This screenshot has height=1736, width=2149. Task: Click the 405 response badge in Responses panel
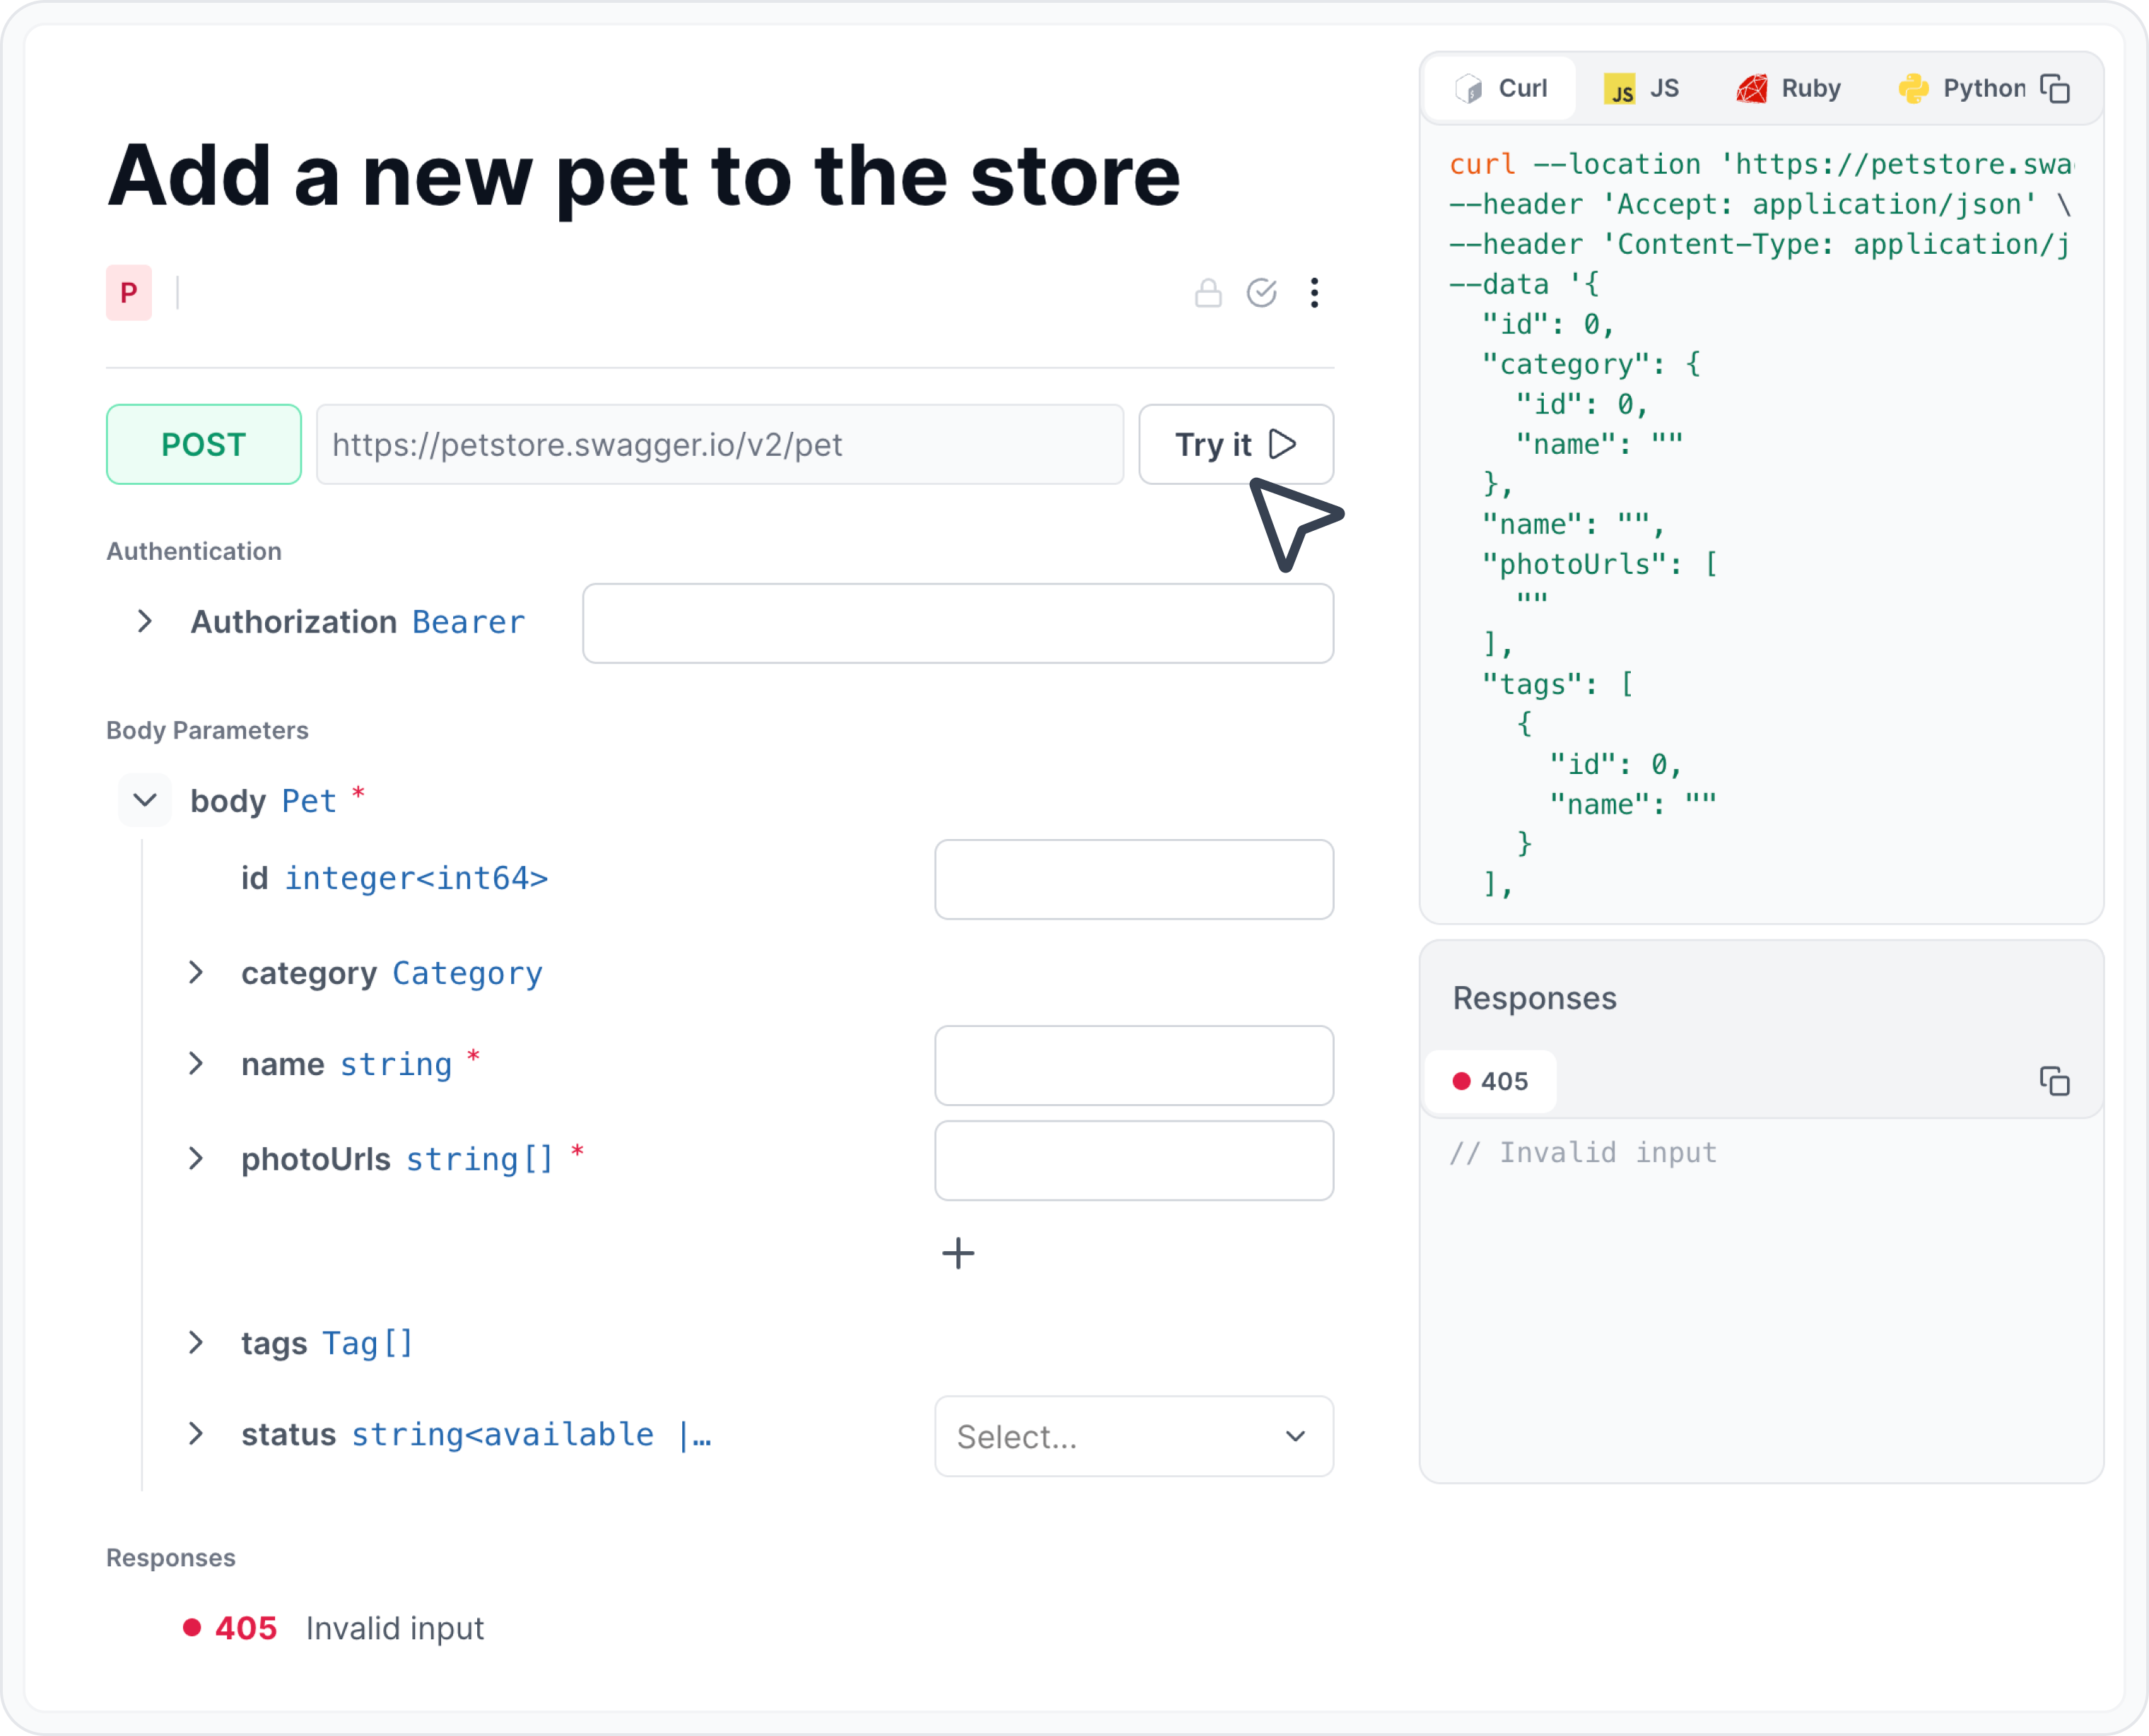click(1489, 1081)
